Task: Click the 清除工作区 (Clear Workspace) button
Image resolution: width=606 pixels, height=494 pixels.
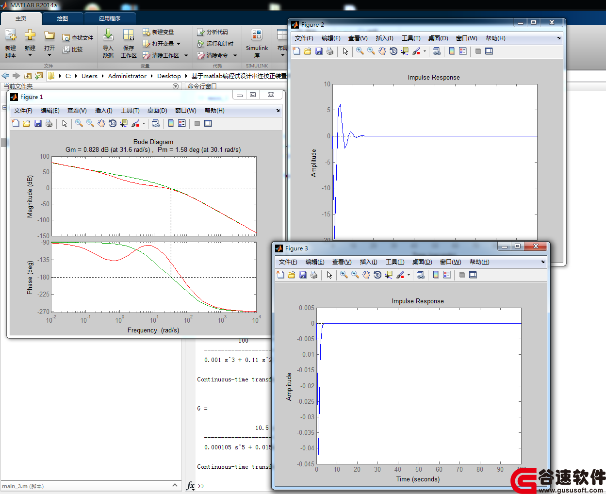Action: click(x=161, y=55)
